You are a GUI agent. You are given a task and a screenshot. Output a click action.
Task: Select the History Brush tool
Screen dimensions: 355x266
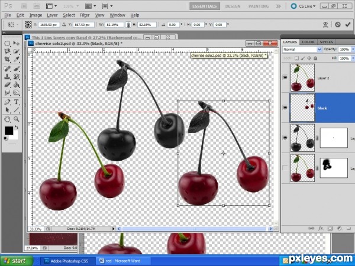pyautogui.click(x=16, y=76)
